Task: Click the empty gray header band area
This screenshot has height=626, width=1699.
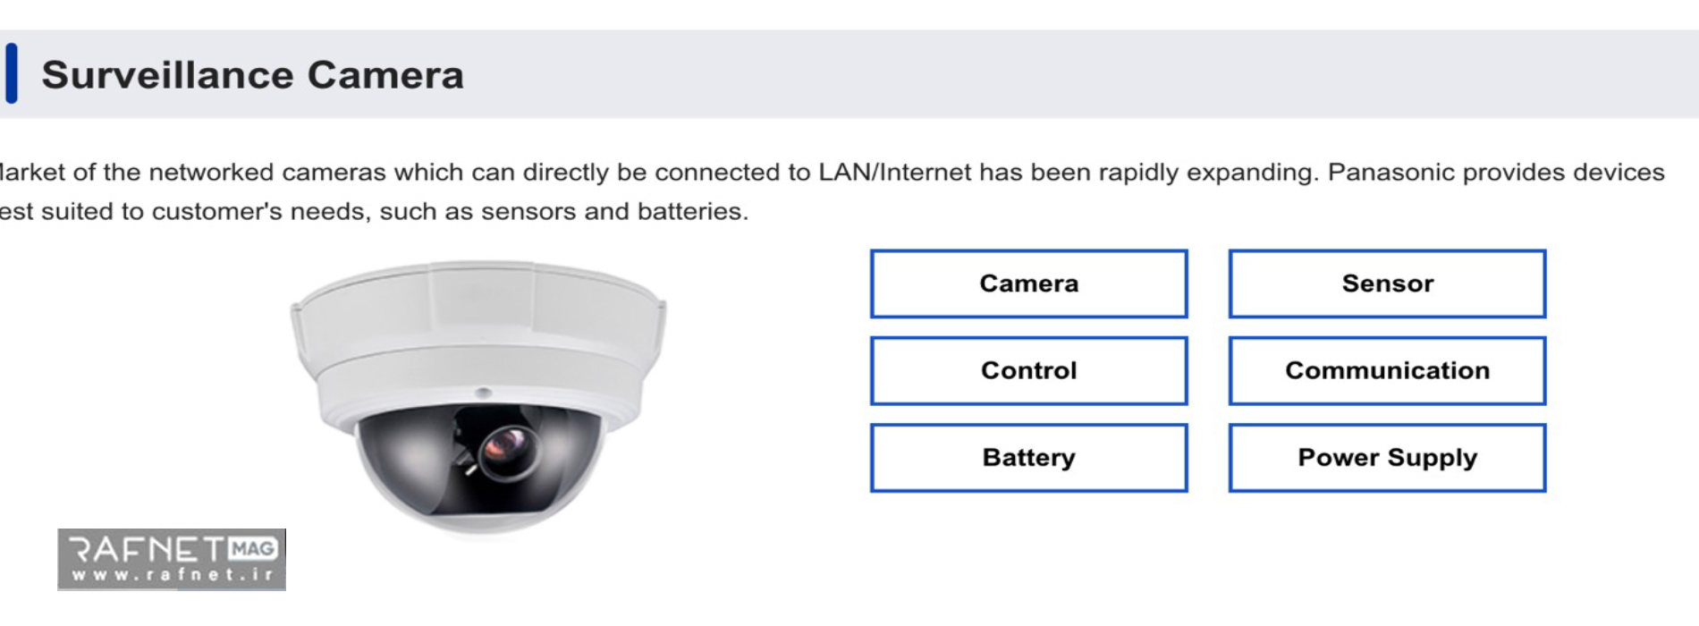Action: click(1073, 74)
